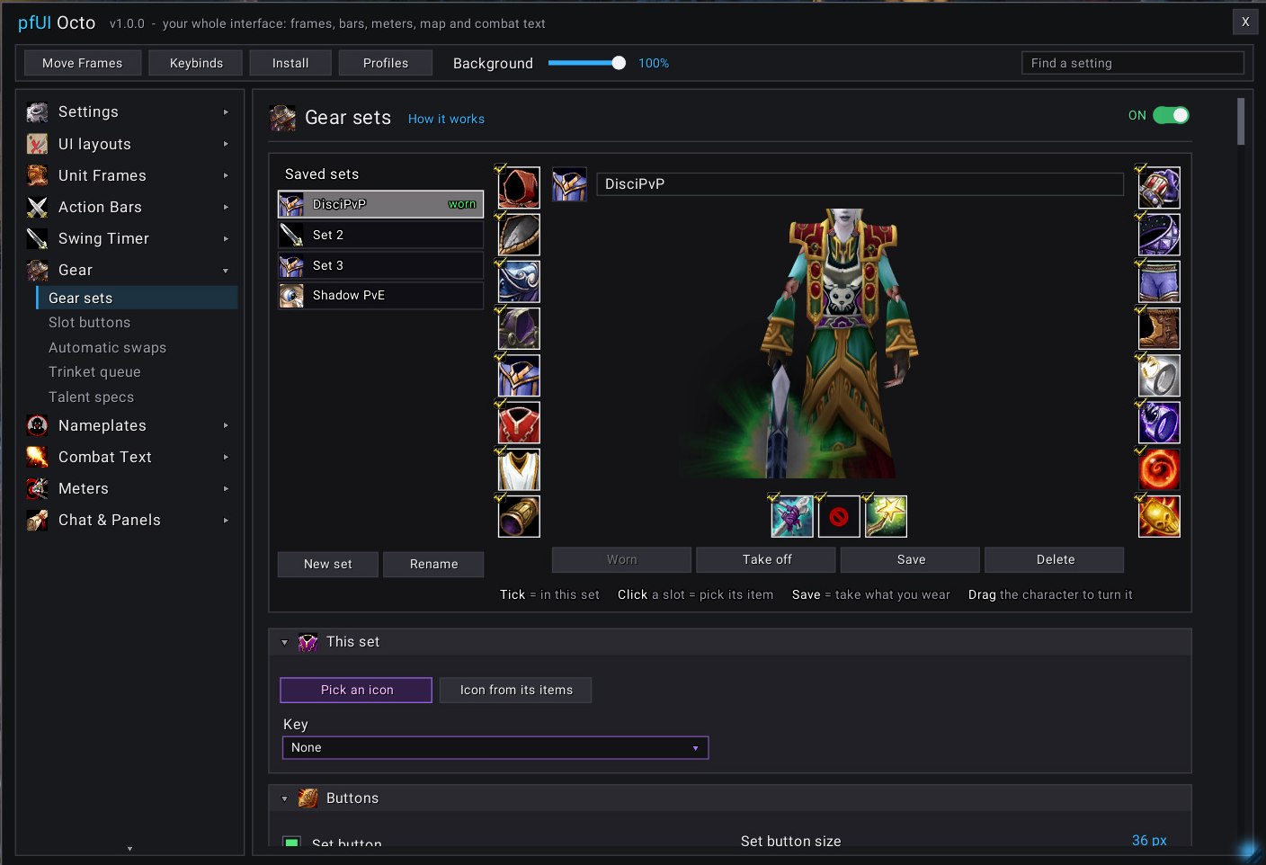Select the Set 2 saved set row

tap(380, 235)
